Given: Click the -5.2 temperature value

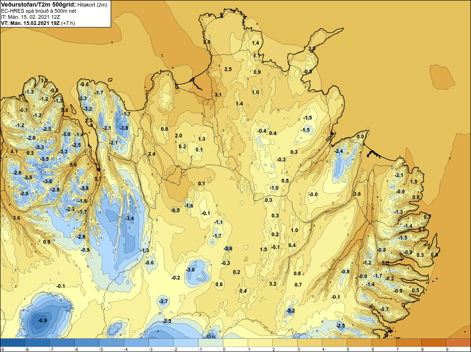Looking at the screenshot, I should tap(291, 311).
